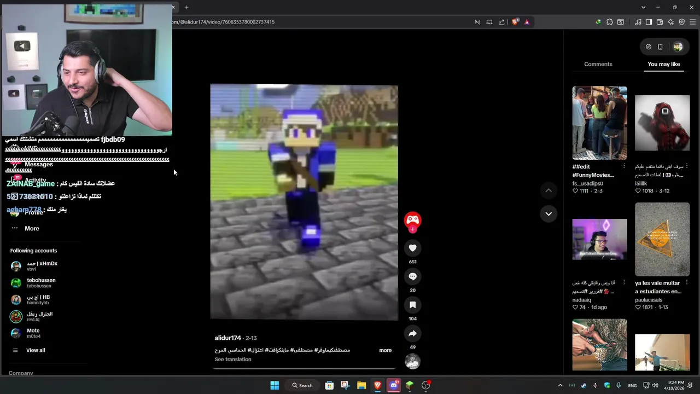
Task: Open the browser extensions puzzle icon
Action: point(609,22)
